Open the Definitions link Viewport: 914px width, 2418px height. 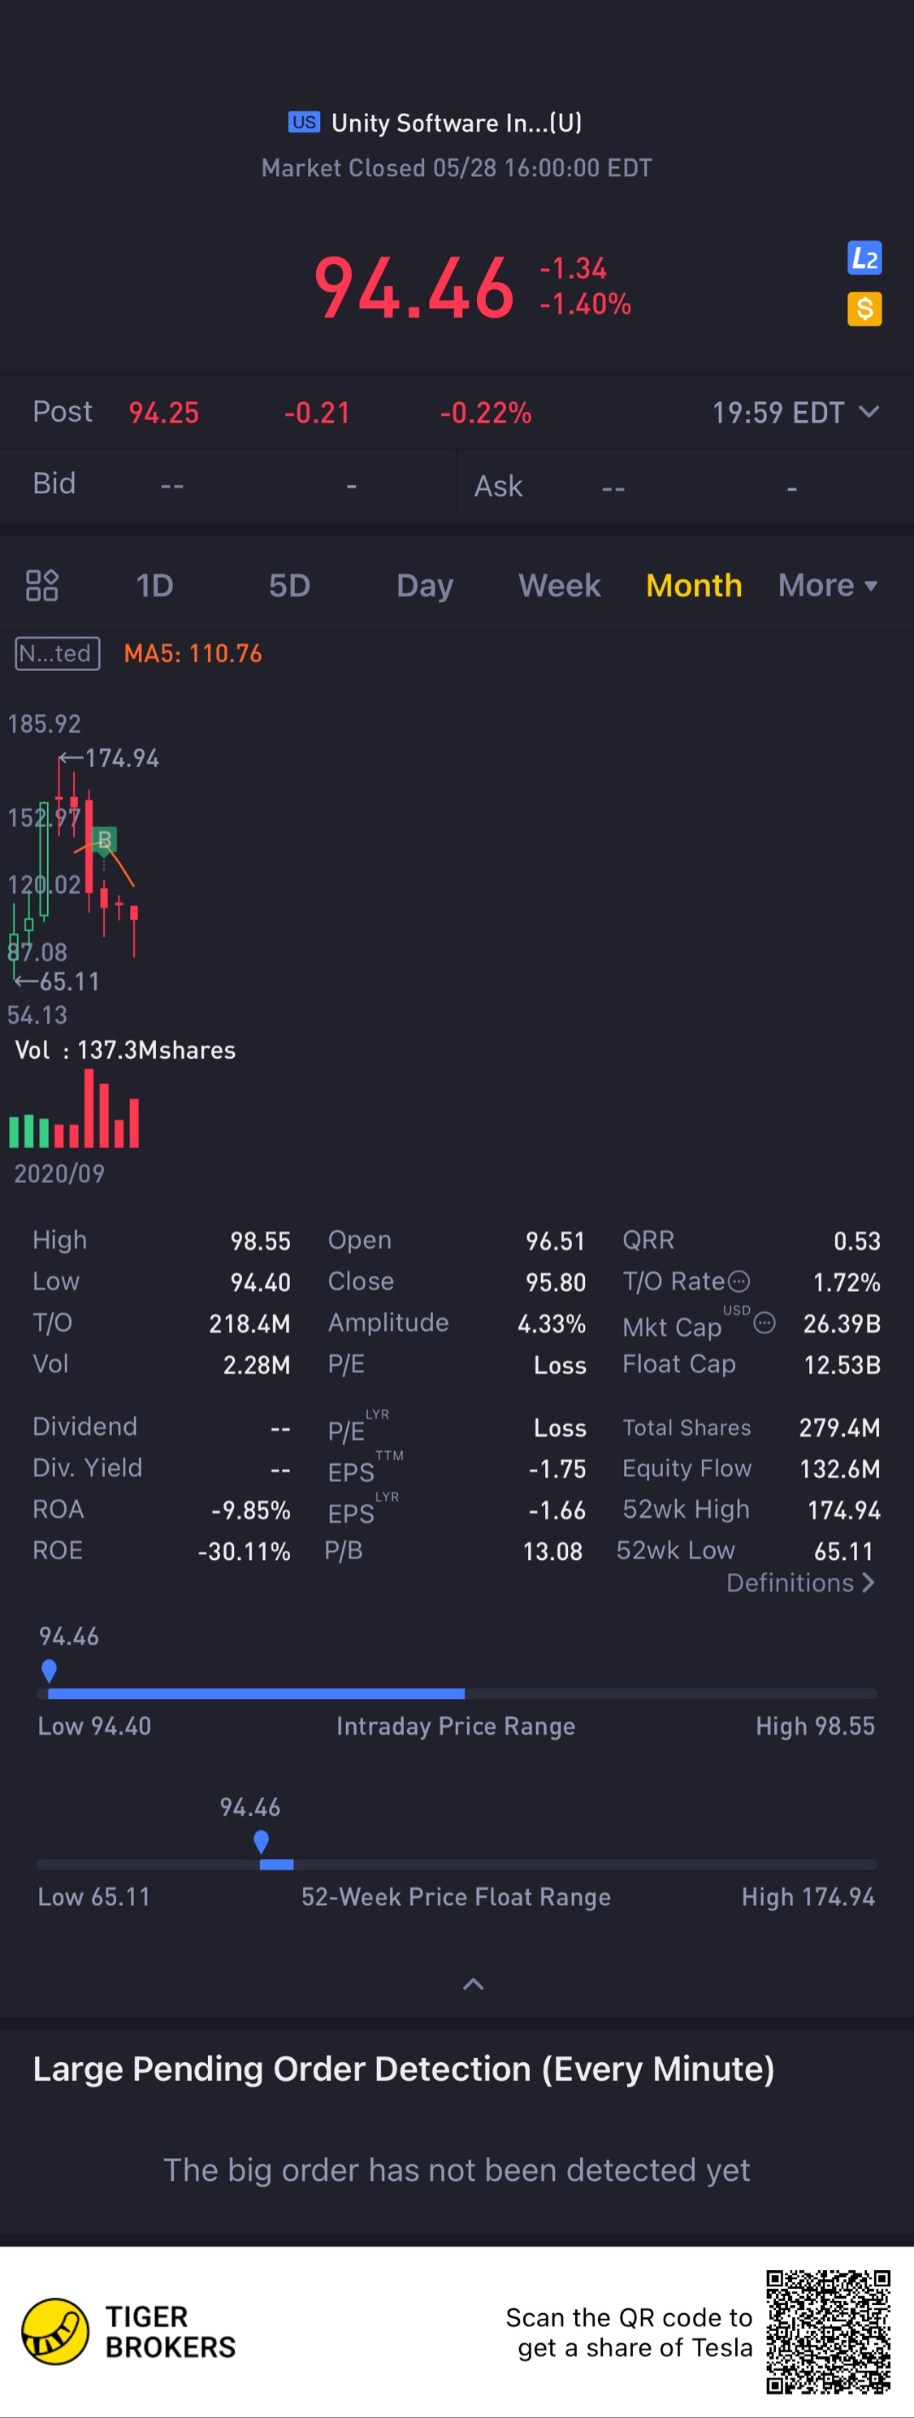(800, 1583)
